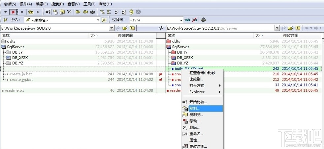Open the left path history dropdown
The image size is (324, 149).
coord(112,28)
